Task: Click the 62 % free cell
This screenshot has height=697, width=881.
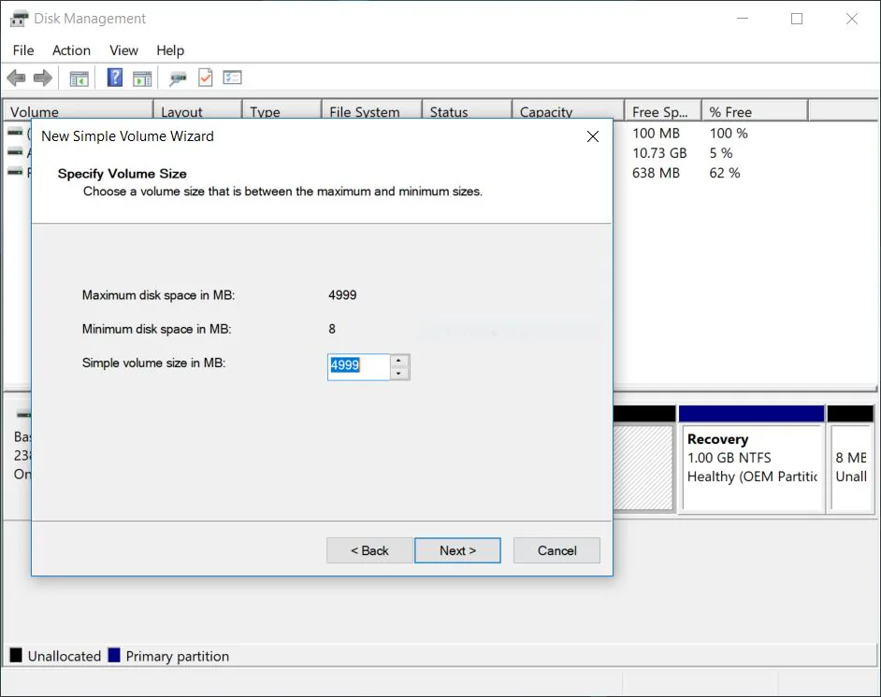Action: 724,173
